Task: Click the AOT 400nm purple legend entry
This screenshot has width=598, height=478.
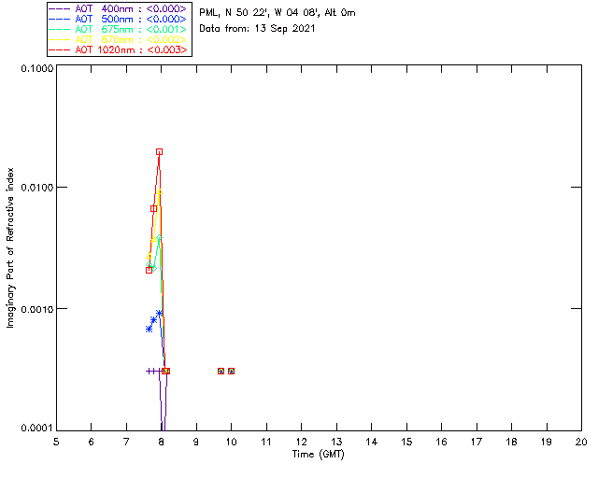Action: [x=119, y=8]
